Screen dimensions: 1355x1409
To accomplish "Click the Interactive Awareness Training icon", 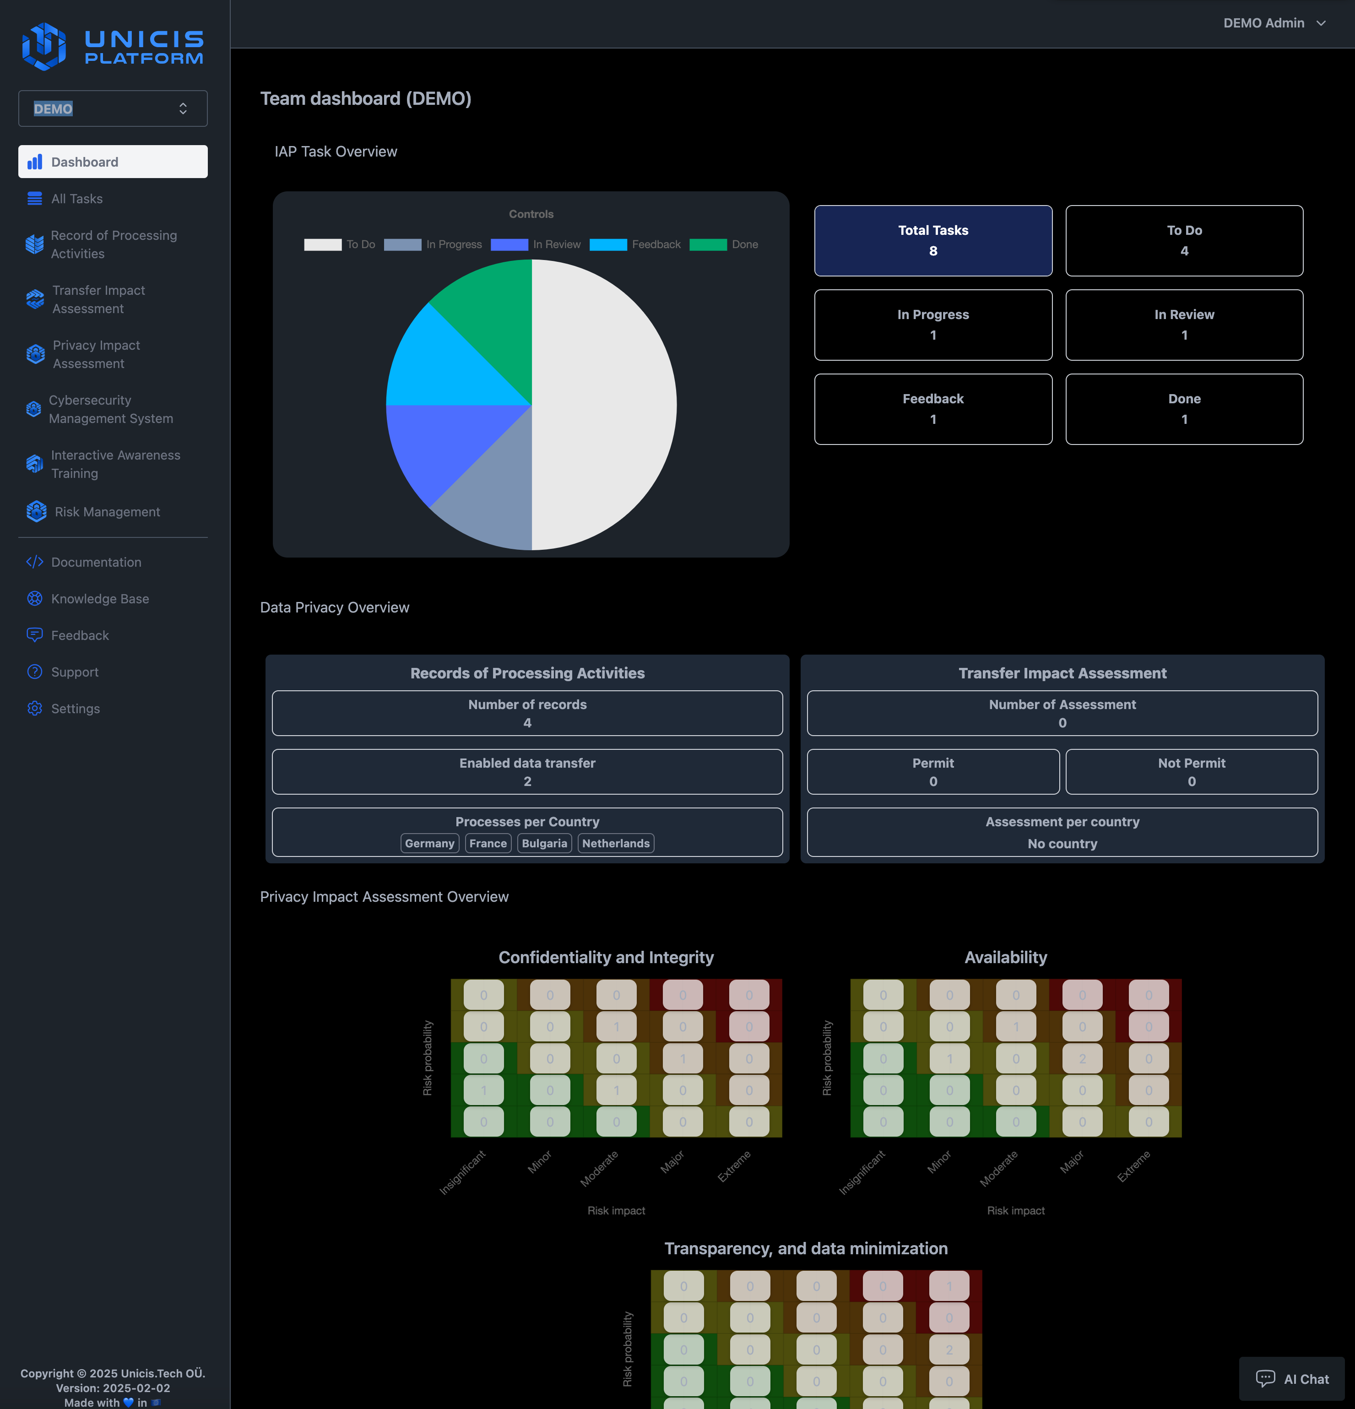I will (x=34, y=464).
